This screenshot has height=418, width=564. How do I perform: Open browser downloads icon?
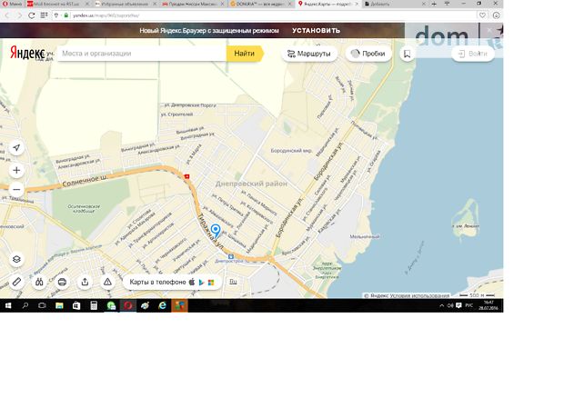[x=496, y=15]
